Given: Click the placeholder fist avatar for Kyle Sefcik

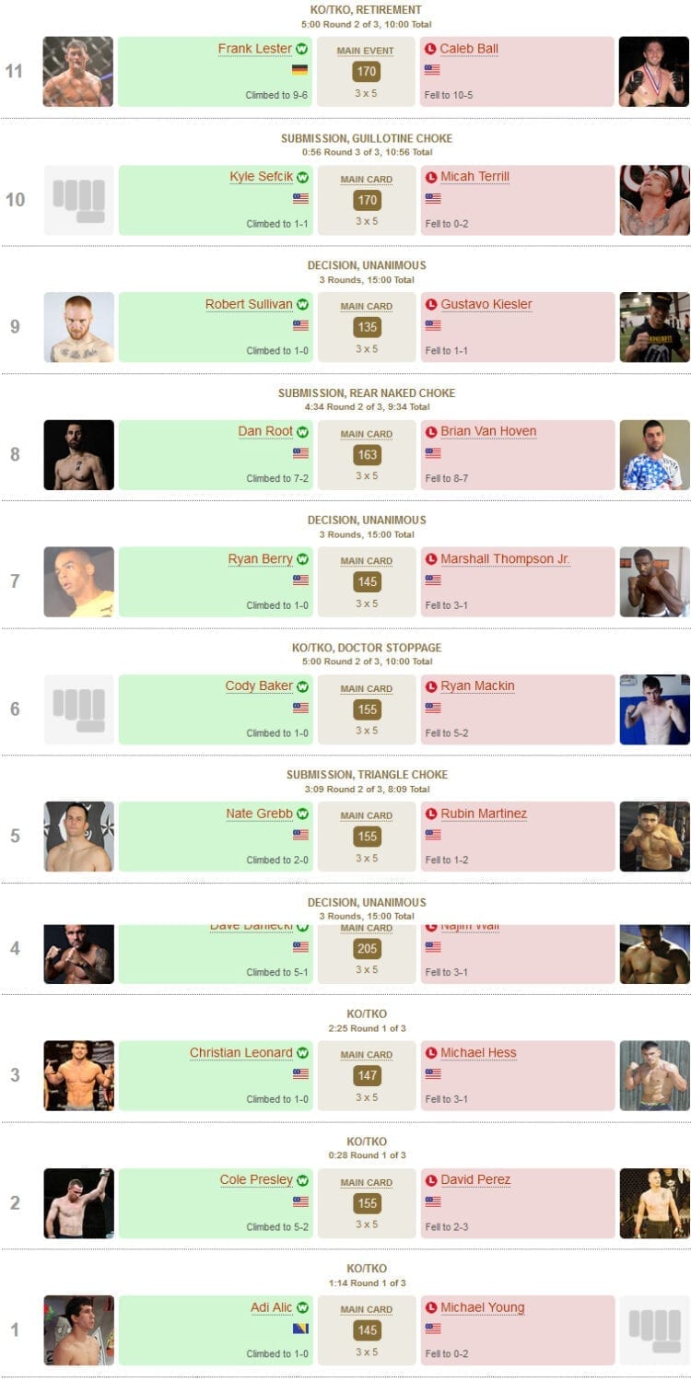Looking at the screenshot, I should click(x=79, y=200).
